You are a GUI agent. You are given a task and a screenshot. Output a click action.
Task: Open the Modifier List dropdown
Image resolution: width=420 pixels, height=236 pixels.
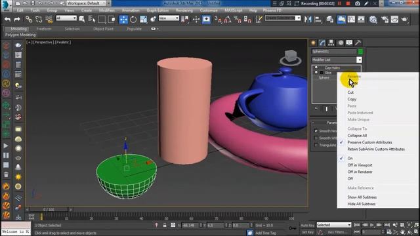click(337, 60)
